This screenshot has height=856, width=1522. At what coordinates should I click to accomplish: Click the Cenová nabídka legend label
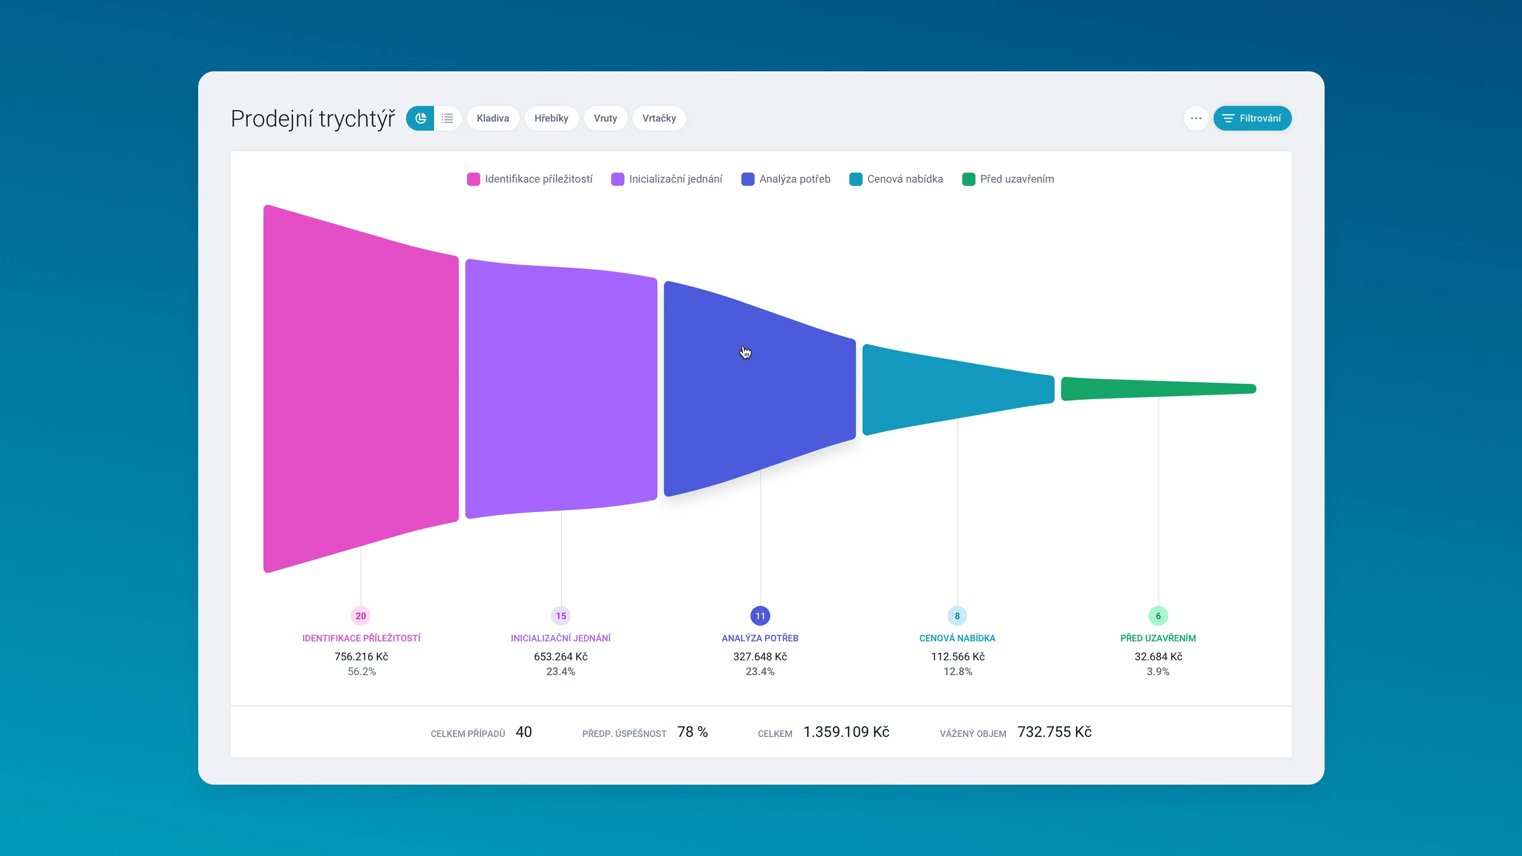[904, 179]
